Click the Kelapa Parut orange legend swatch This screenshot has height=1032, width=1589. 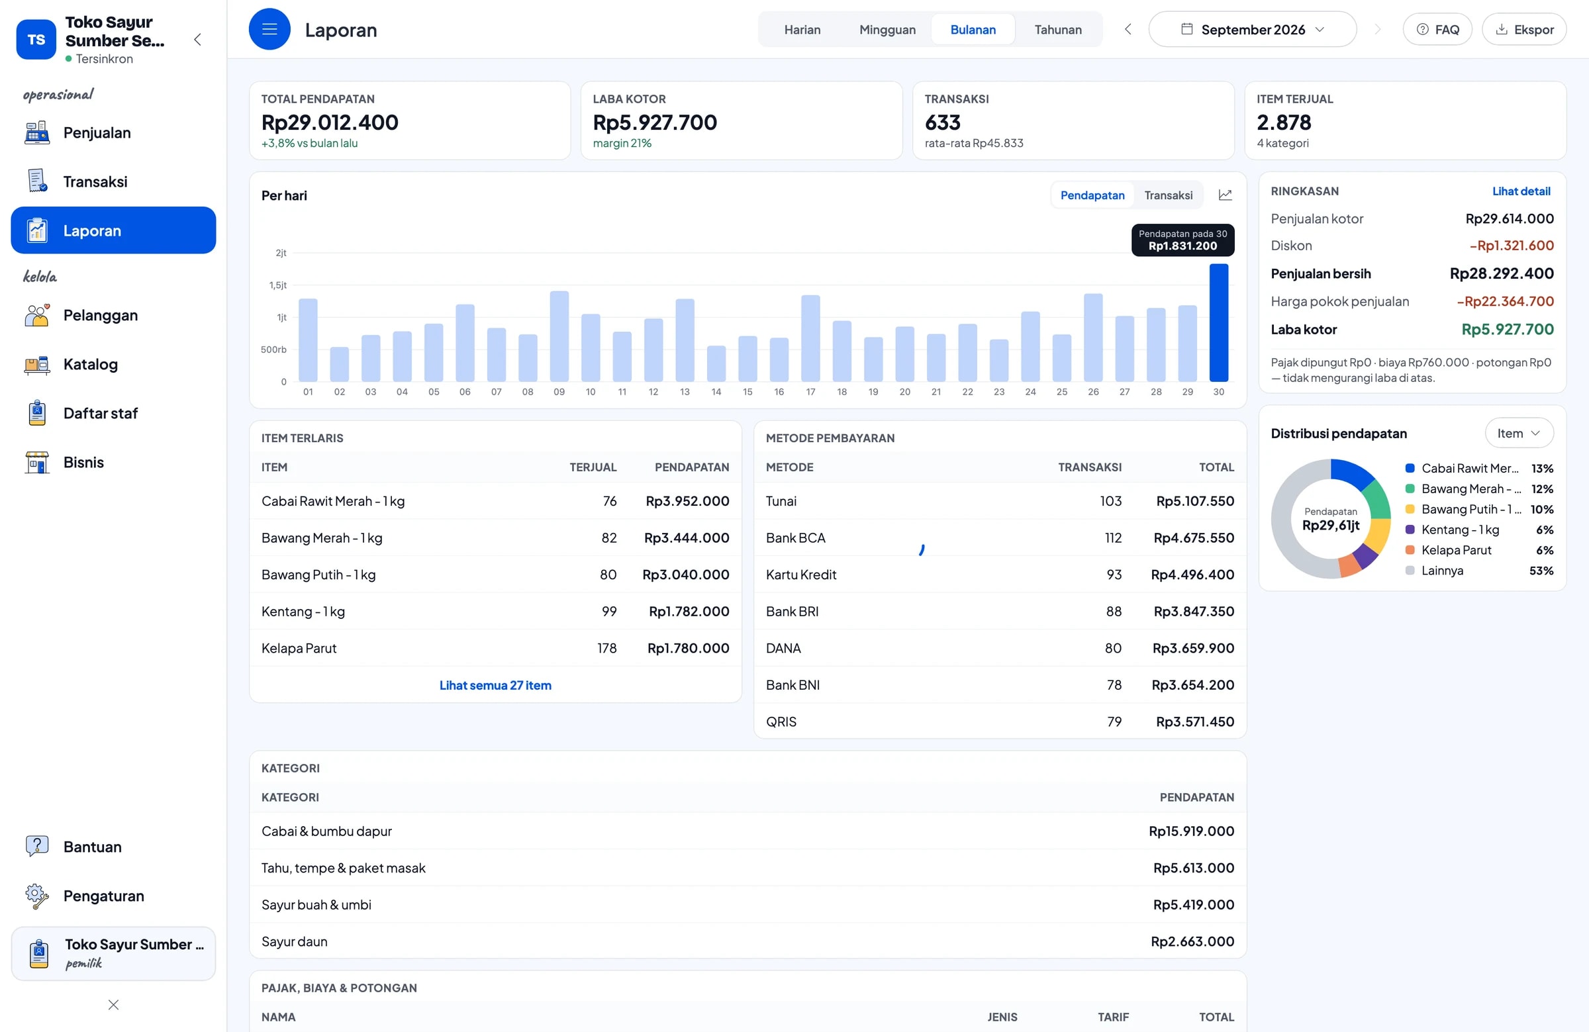point(1410,550)
